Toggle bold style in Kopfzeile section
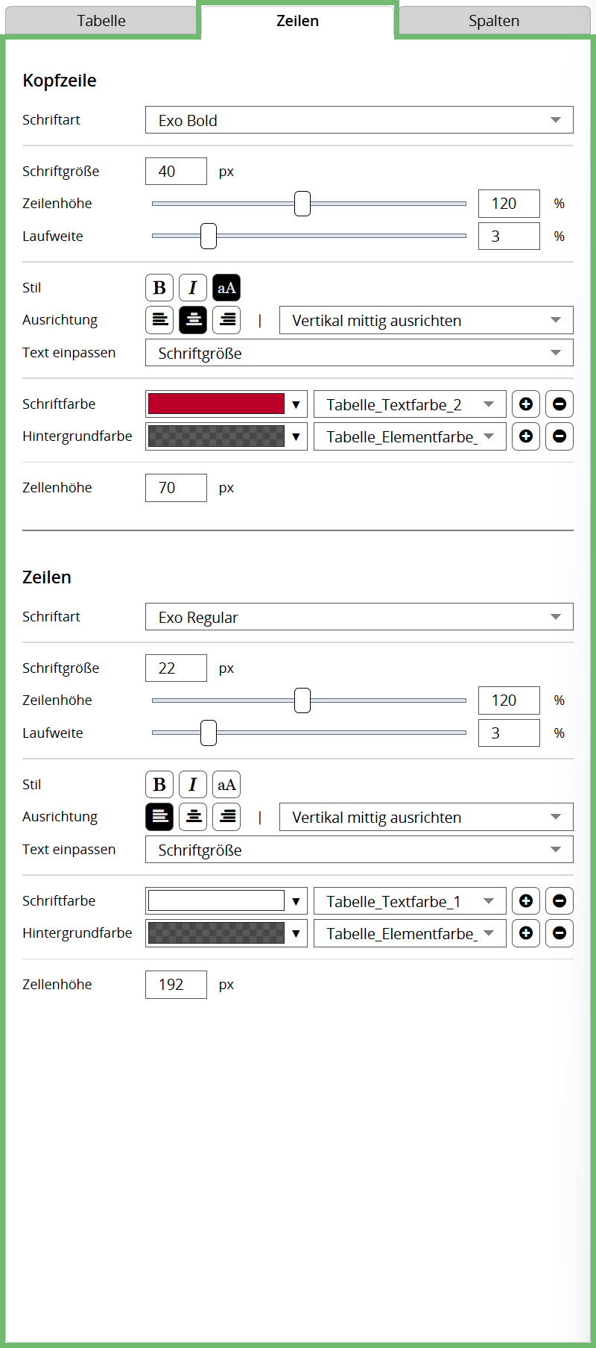596x1348 pixels. (x=159, y=288)
